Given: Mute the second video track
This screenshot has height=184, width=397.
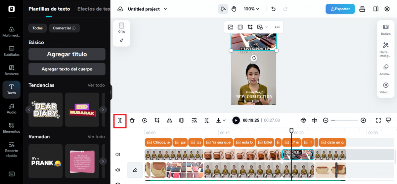Looking at the screenshot, I should tap(117, 170).
